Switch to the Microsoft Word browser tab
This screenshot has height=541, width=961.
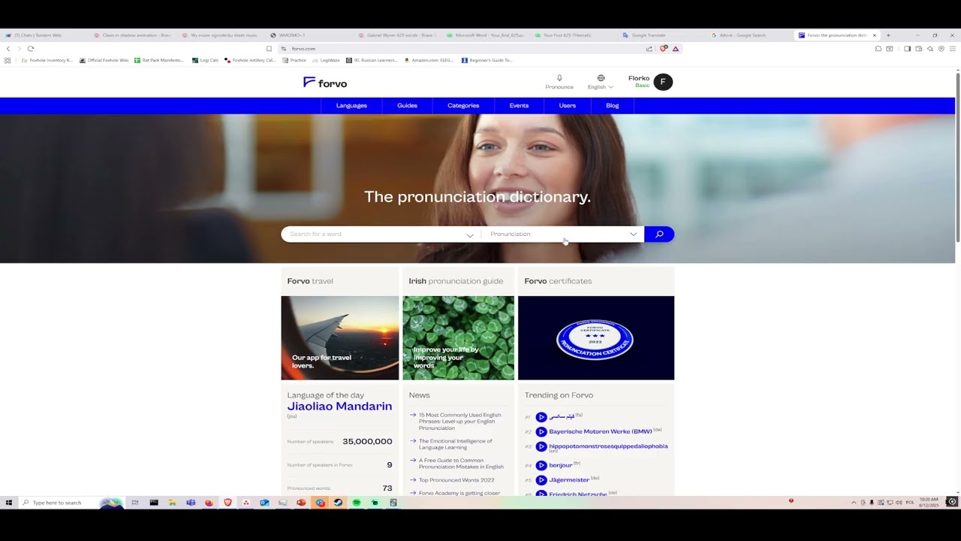pos(486,35)
